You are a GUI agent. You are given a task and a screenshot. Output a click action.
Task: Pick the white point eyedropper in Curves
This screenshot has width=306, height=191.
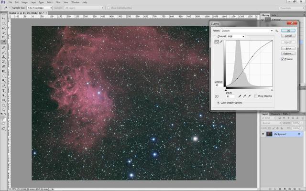click(250, 96)
